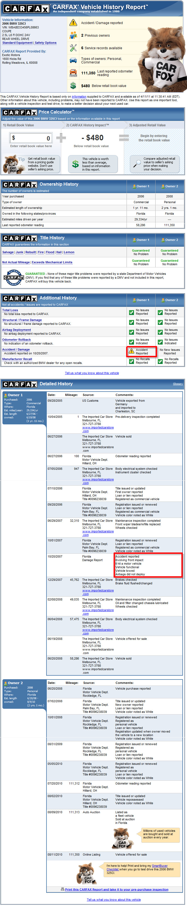Open the Manufacturer Recall link
The image size is (187, 907).
tap(17, 360)
